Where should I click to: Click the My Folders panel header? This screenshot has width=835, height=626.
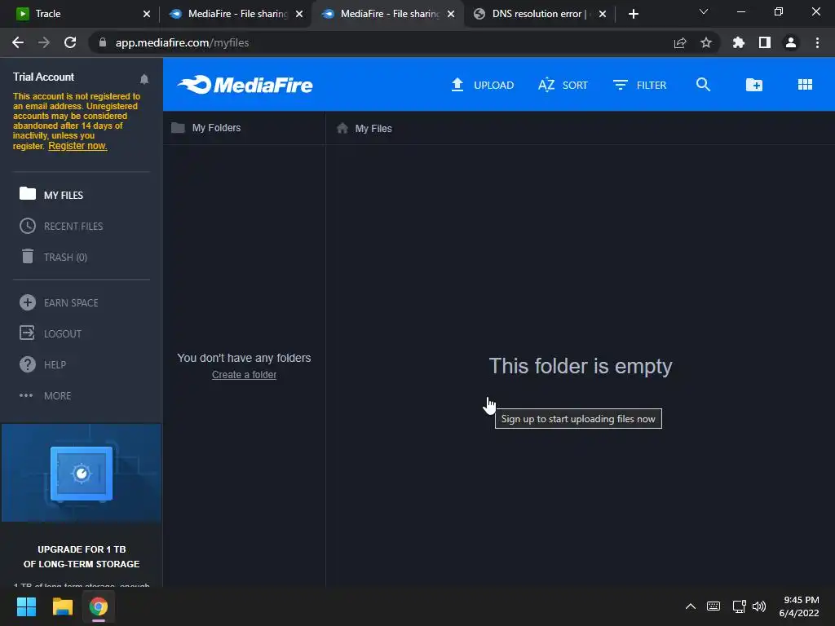coord(206,128)
